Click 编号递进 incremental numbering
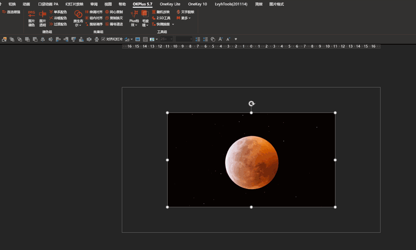416x250 pixels. (x=114, y=24)
